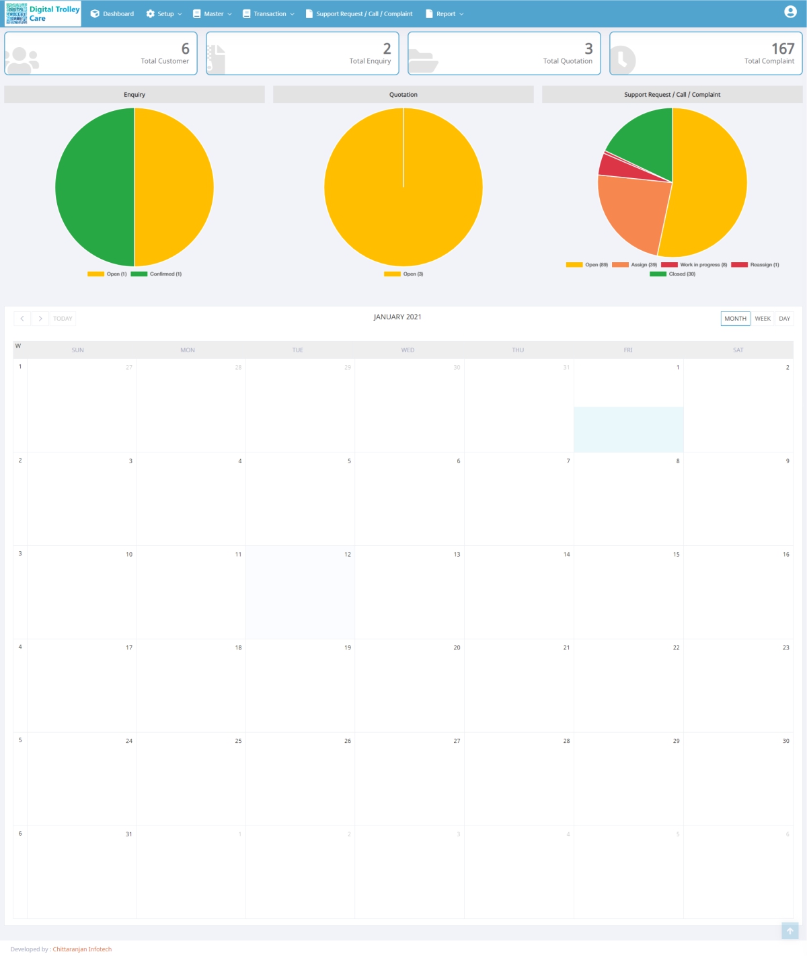The height and width of the screenshot is (956, 807).
Task: Go to previous month with left chevron
Action: click(22, 319)
